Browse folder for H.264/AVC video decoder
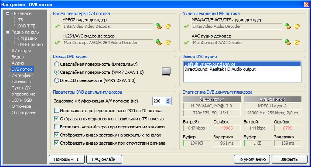Viewport: 311px width, 167px height. tap(168, 43)
